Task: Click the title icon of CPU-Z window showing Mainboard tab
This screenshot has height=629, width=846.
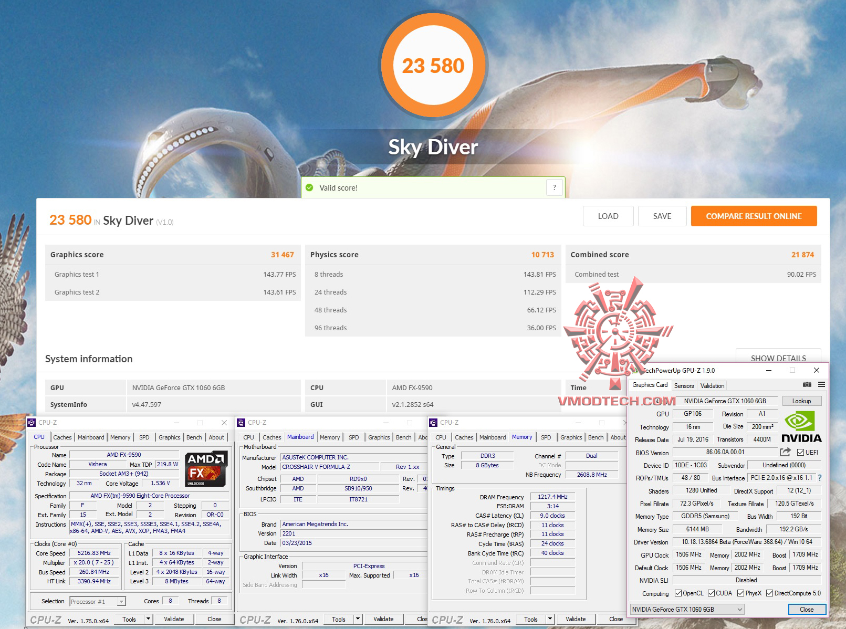Action: [x=241, y=423]
